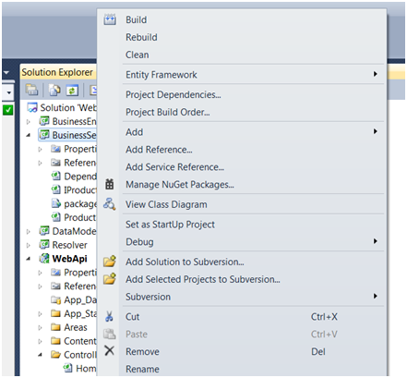This screenshot has width=407, height=378.
Task: Click the View Class Diagram icon
Action: (110, 204)
